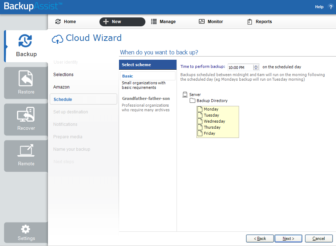Click the Next button
The image size is (336, 246).
coord(288,239)
